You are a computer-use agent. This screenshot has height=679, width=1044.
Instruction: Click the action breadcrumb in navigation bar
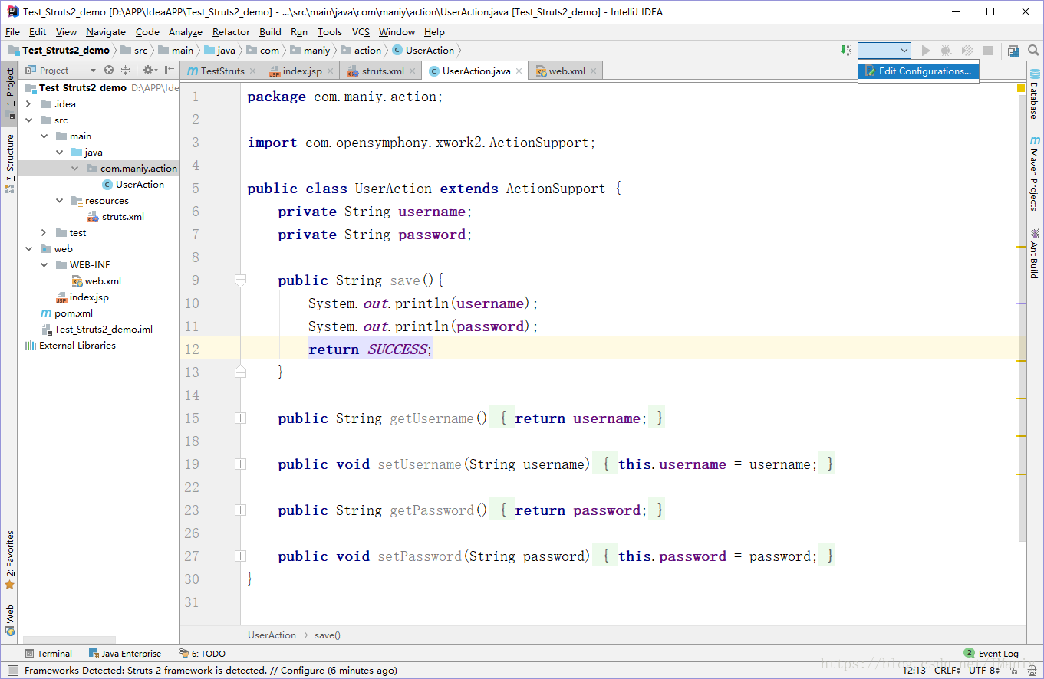pos(361,51)
